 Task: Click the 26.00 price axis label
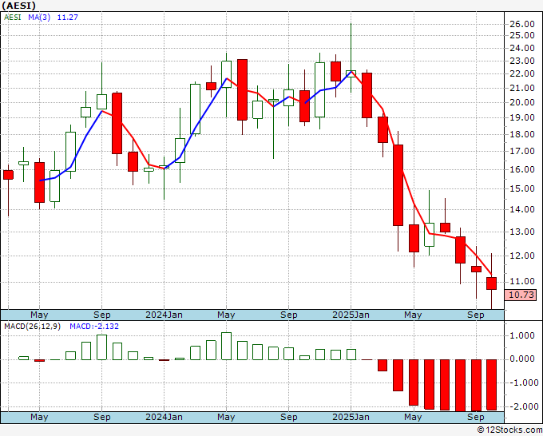tap(522, 24)
